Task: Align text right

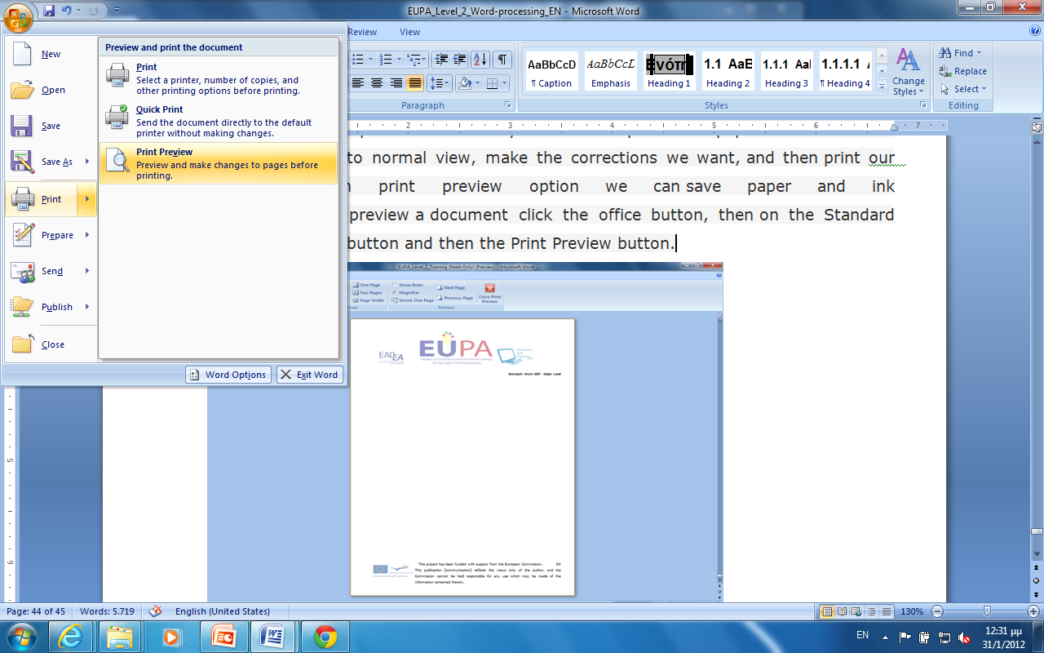Action: point(396,82)
